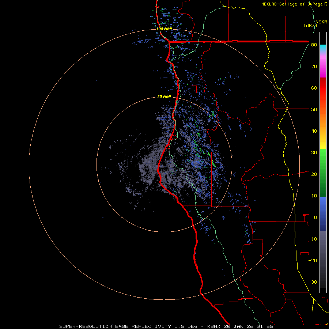Click the 60 value on the dBZ scale
Screen dimensions: 329x329
coord(314,88)
